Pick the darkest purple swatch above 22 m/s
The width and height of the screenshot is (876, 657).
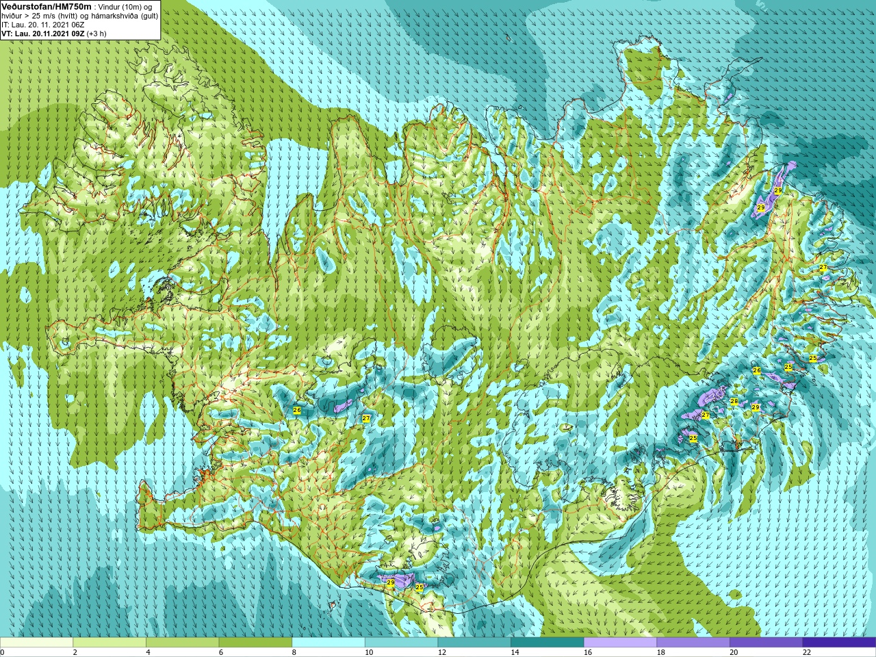coord(840,643)
